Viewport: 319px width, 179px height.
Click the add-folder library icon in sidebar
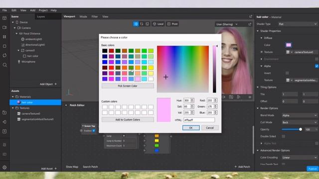[4, 113]
